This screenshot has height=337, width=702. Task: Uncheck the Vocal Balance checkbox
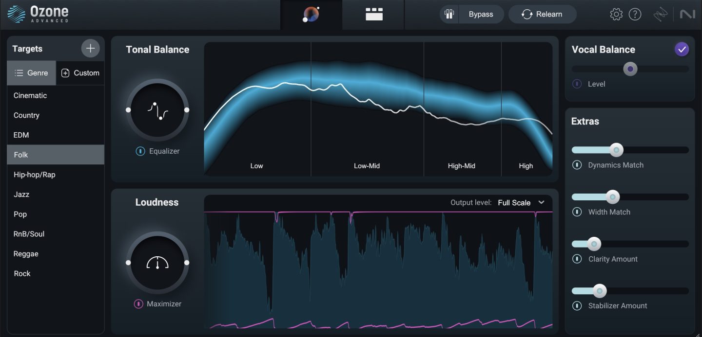tap(682, 49)
